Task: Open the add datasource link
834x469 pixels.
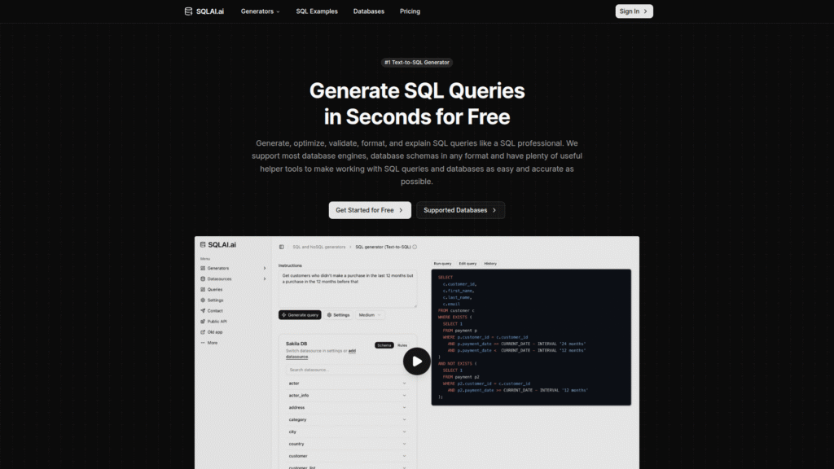Action: pos(353,351)
